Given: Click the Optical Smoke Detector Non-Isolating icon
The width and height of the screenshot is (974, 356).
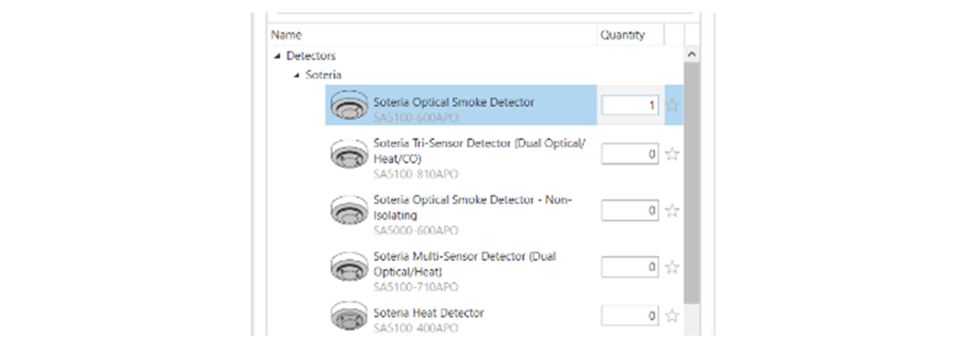Looking at the screenshot, I should 349,210.
